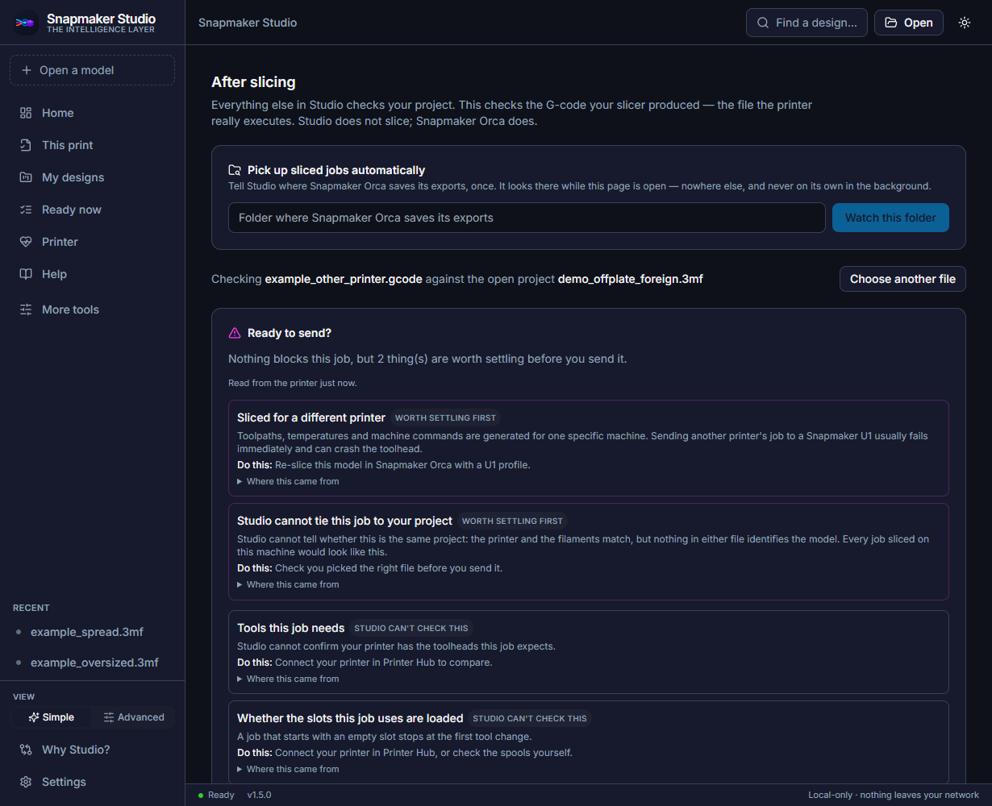This screenshot has width=992, height=806.
Task: Expand 'Where this came from' under Whether the slots are loaded
Action: (288, 769)
